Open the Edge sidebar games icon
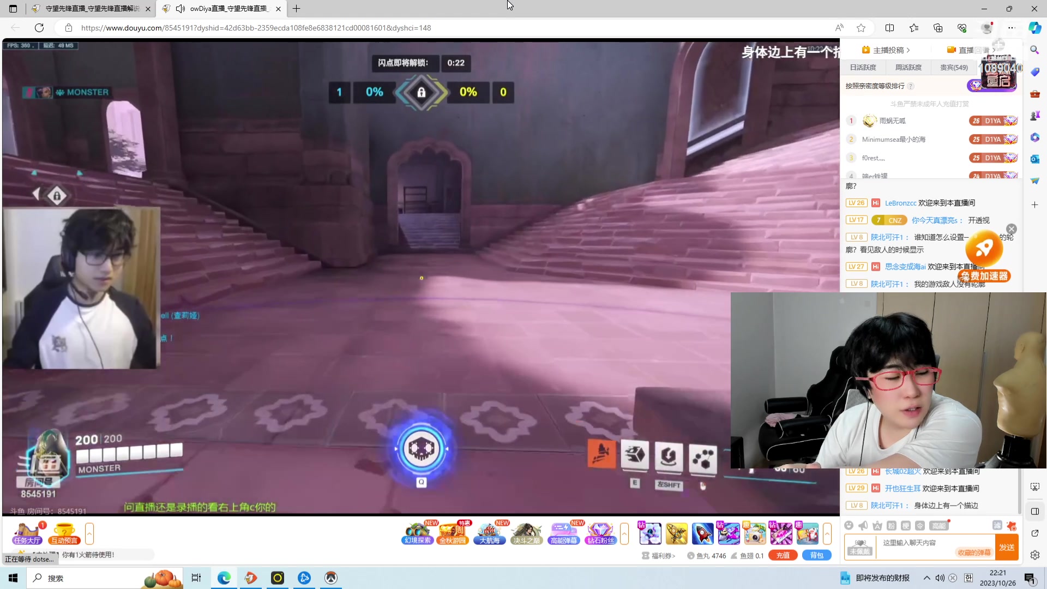Viewport: 1047px width, 589px height. 1034,116
